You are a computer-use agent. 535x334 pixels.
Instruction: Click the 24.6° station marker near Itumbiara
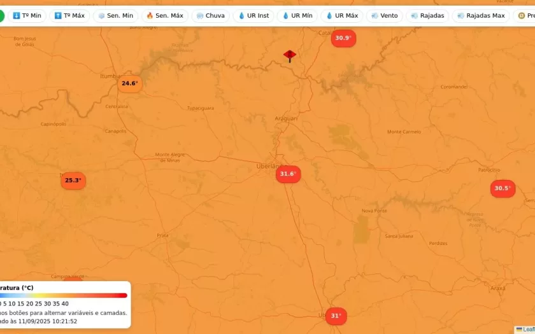(129, 83)
